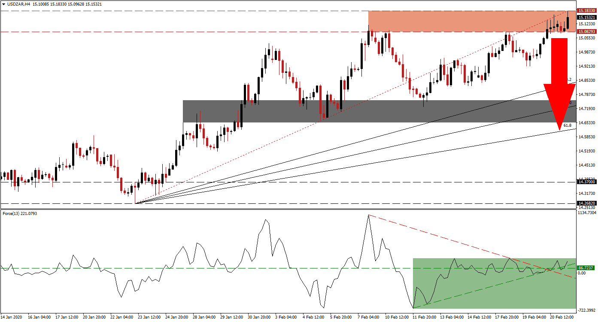Click the red 15.08293 price tag
598x322 pixels.
[587, 31]
